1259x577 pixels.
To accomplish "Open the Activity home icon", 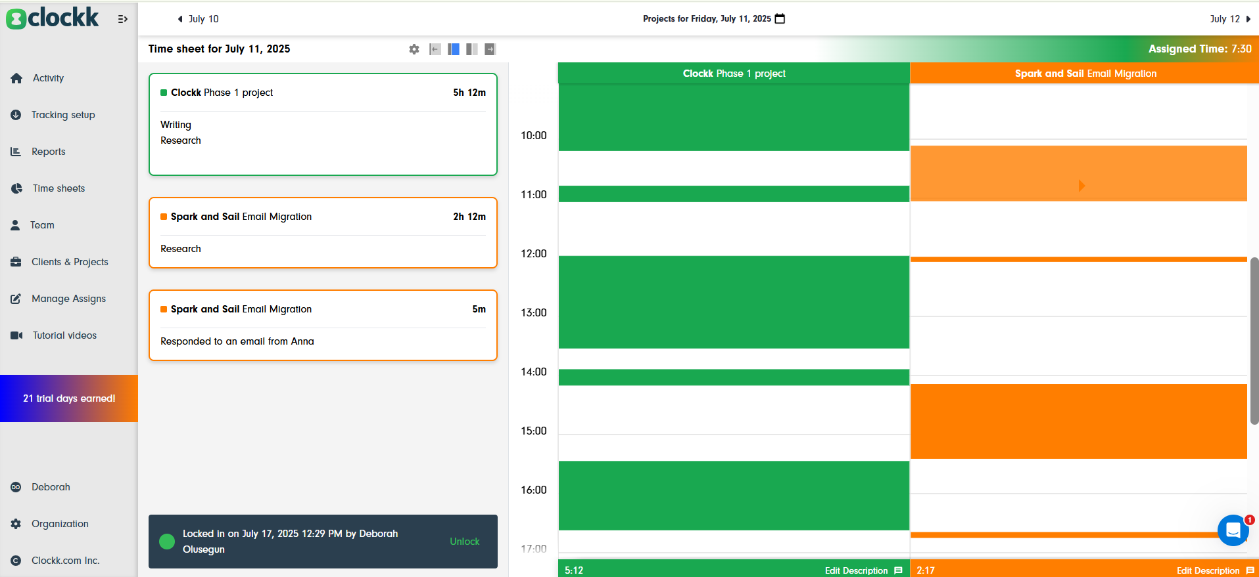I will (x=16, y=78).
